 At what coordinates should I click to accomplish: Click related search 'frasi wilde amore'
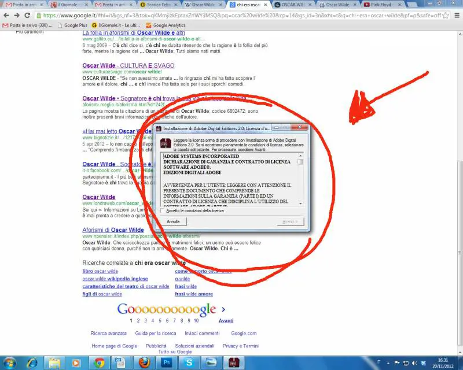point(194,294)
